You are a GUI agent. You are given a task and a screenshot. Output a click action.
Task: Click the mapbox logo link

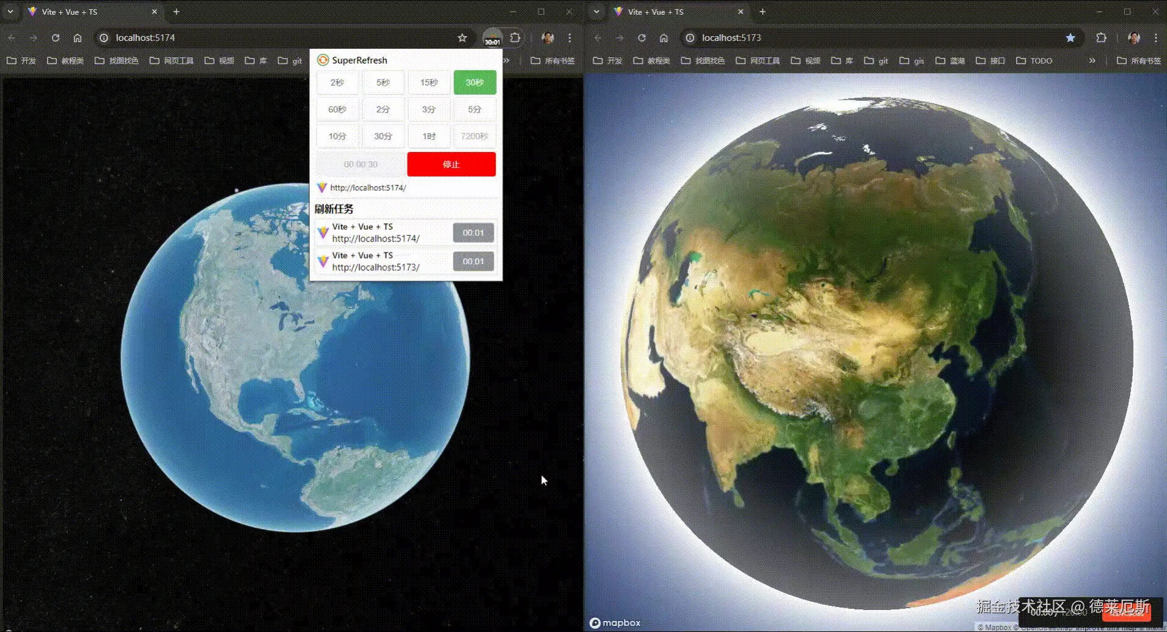[x=615, y=623]
